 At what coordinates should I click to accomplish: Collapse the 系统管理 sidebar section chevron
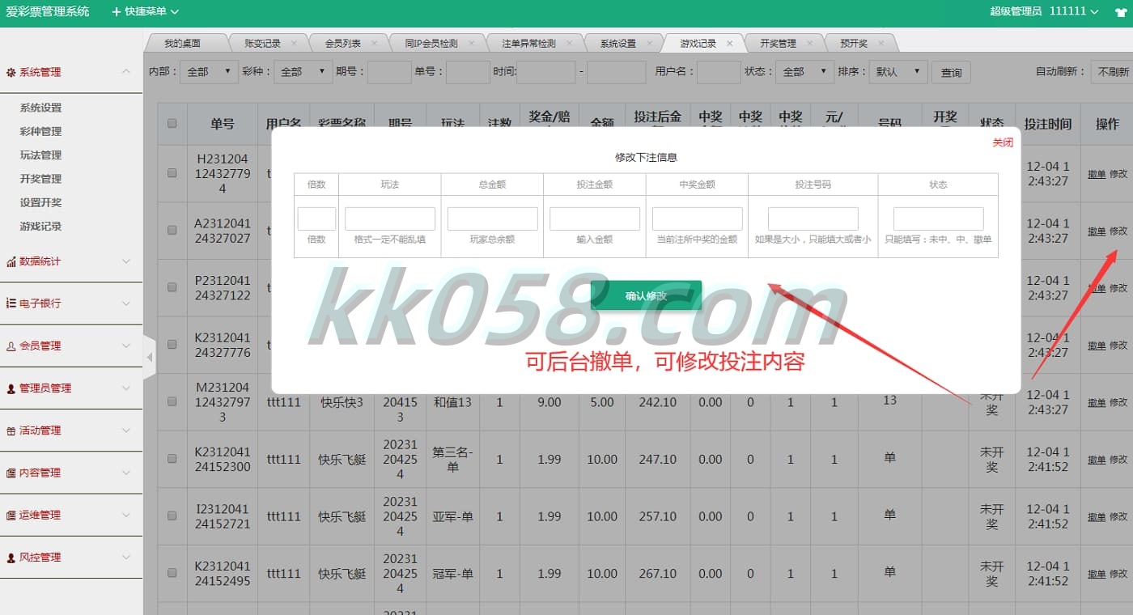(125, 72)
